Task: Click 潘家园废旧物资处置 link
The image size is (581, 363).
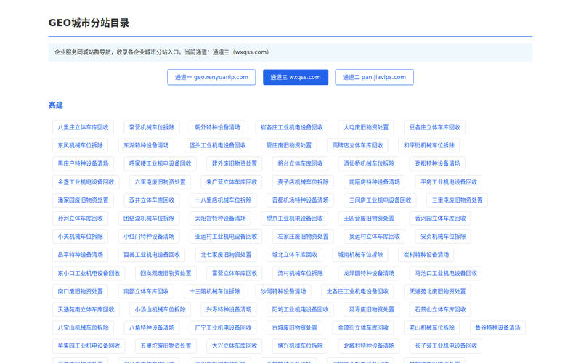Action: click(x=83, y=200)
